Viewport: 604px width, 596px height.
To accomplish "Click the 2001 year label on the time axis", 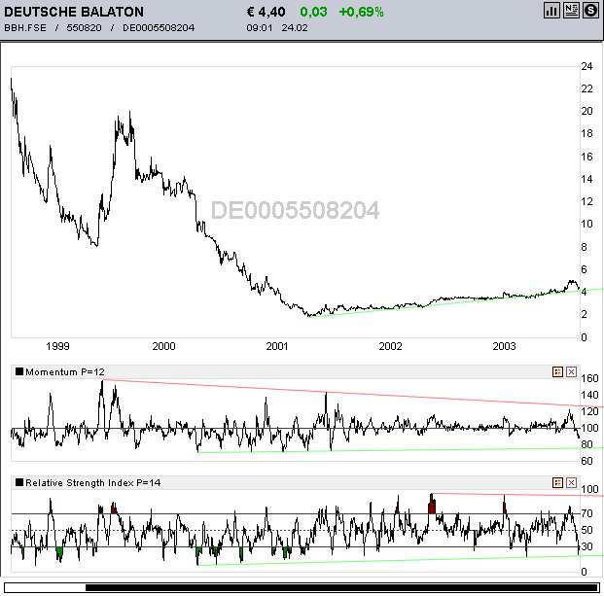I will 277,346.
